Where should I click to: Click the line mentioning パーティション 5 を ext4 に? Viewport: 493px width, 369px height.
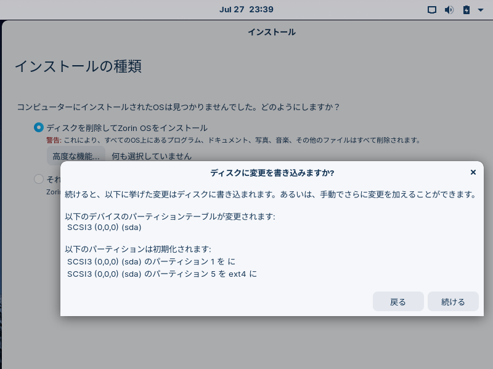click(162, 274)
